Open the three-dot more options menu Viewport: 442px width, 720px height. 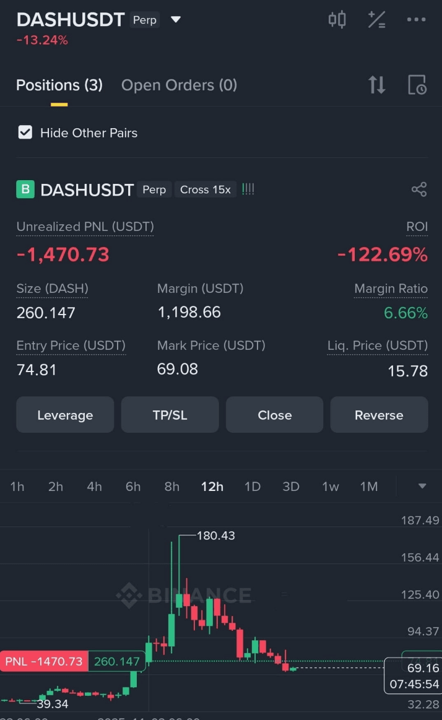coord(416,20)
